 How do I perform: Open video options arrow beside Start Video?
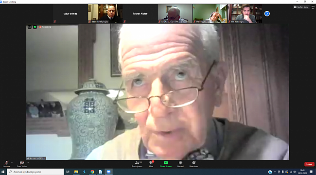tap(28, 162)
